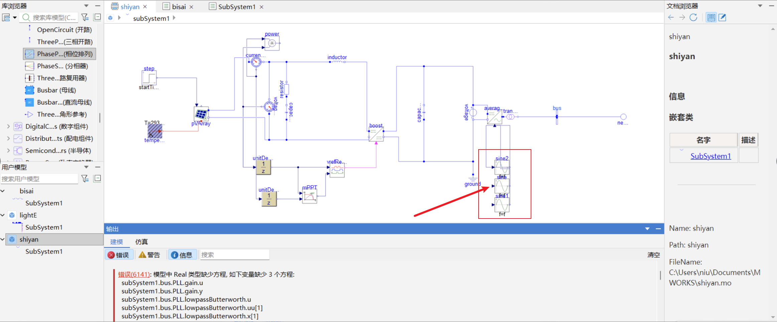Viewport: 777px width, 322px height.
Task: Select the bus component
Action: pyautogui.click(x=557, y=117)
